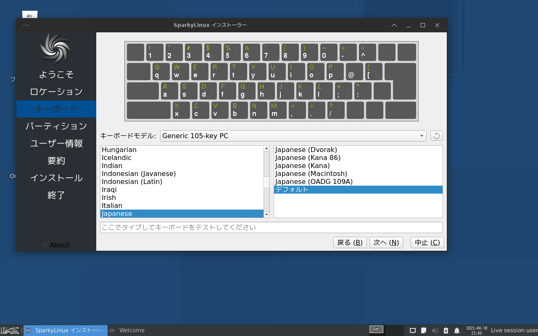The width and height of the screenshot is (538, 336).
Task: Click the layout list scrollbar handle
Action: (x=266, y=182)
